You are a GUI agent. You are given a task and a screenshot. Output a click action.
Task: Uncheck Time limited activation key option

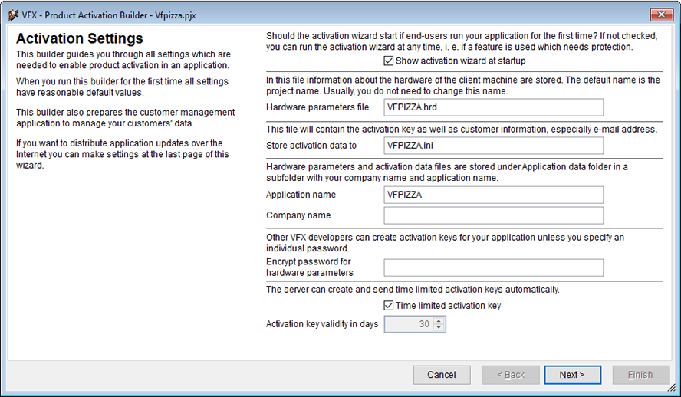click(x=389, y=306)
